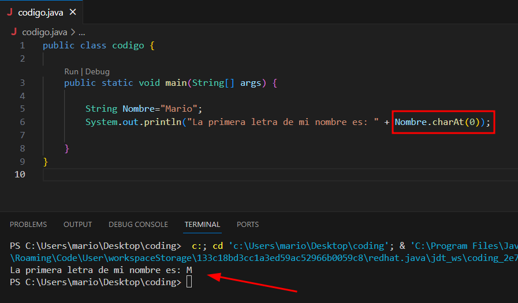Screen dimensions: 518x303
Task: Switch to the DEBUG CONSOLE tab
Action: tap(138, 225)
